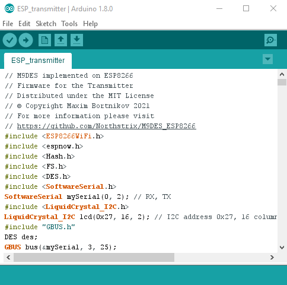Viewport: 287px width, 285px height.
Task: Click the vertical scrollbar up arrow
Action: click(x=282, y=74)
